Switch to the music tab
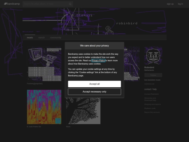189x142 pixels. coord(30,38)
